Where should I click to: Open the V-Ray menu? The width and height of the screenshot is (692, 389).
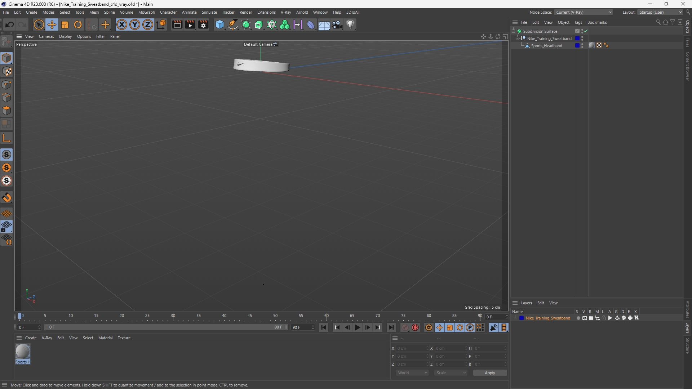click(286, 12)
